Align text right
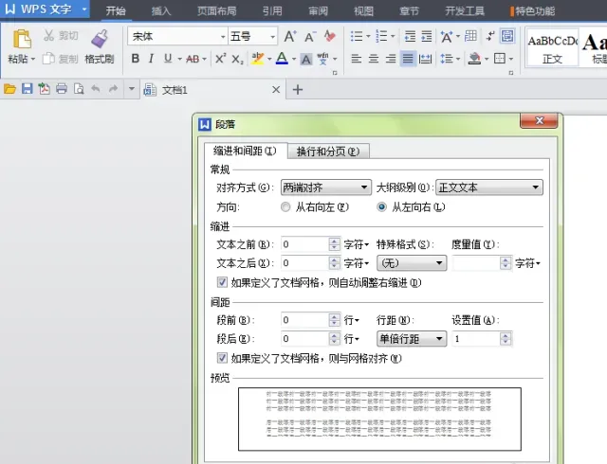607x464 pixels. tap(391, 59)
